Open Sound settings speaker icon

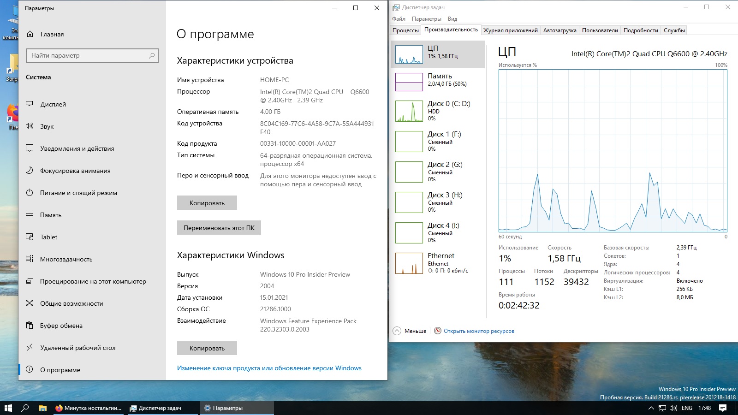30,126
